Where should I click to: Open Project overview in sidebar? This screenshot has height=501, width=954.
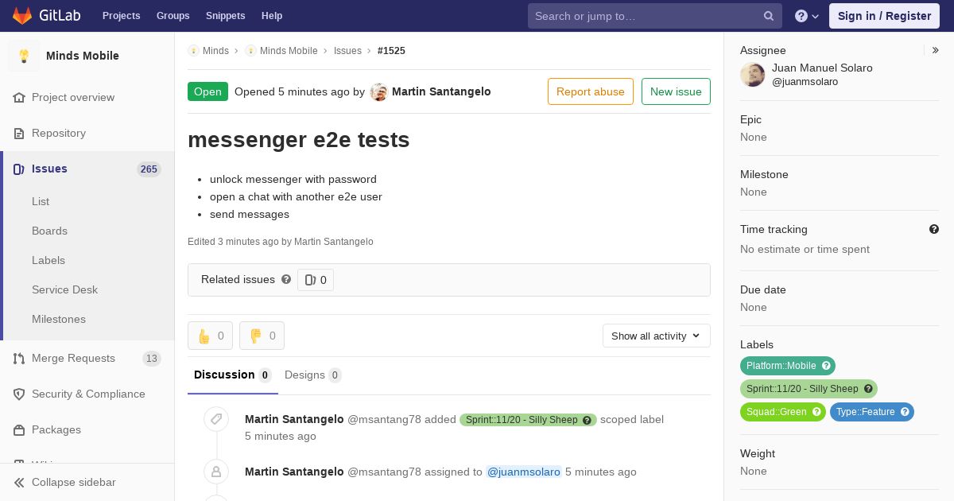click(x=73, y=97)
